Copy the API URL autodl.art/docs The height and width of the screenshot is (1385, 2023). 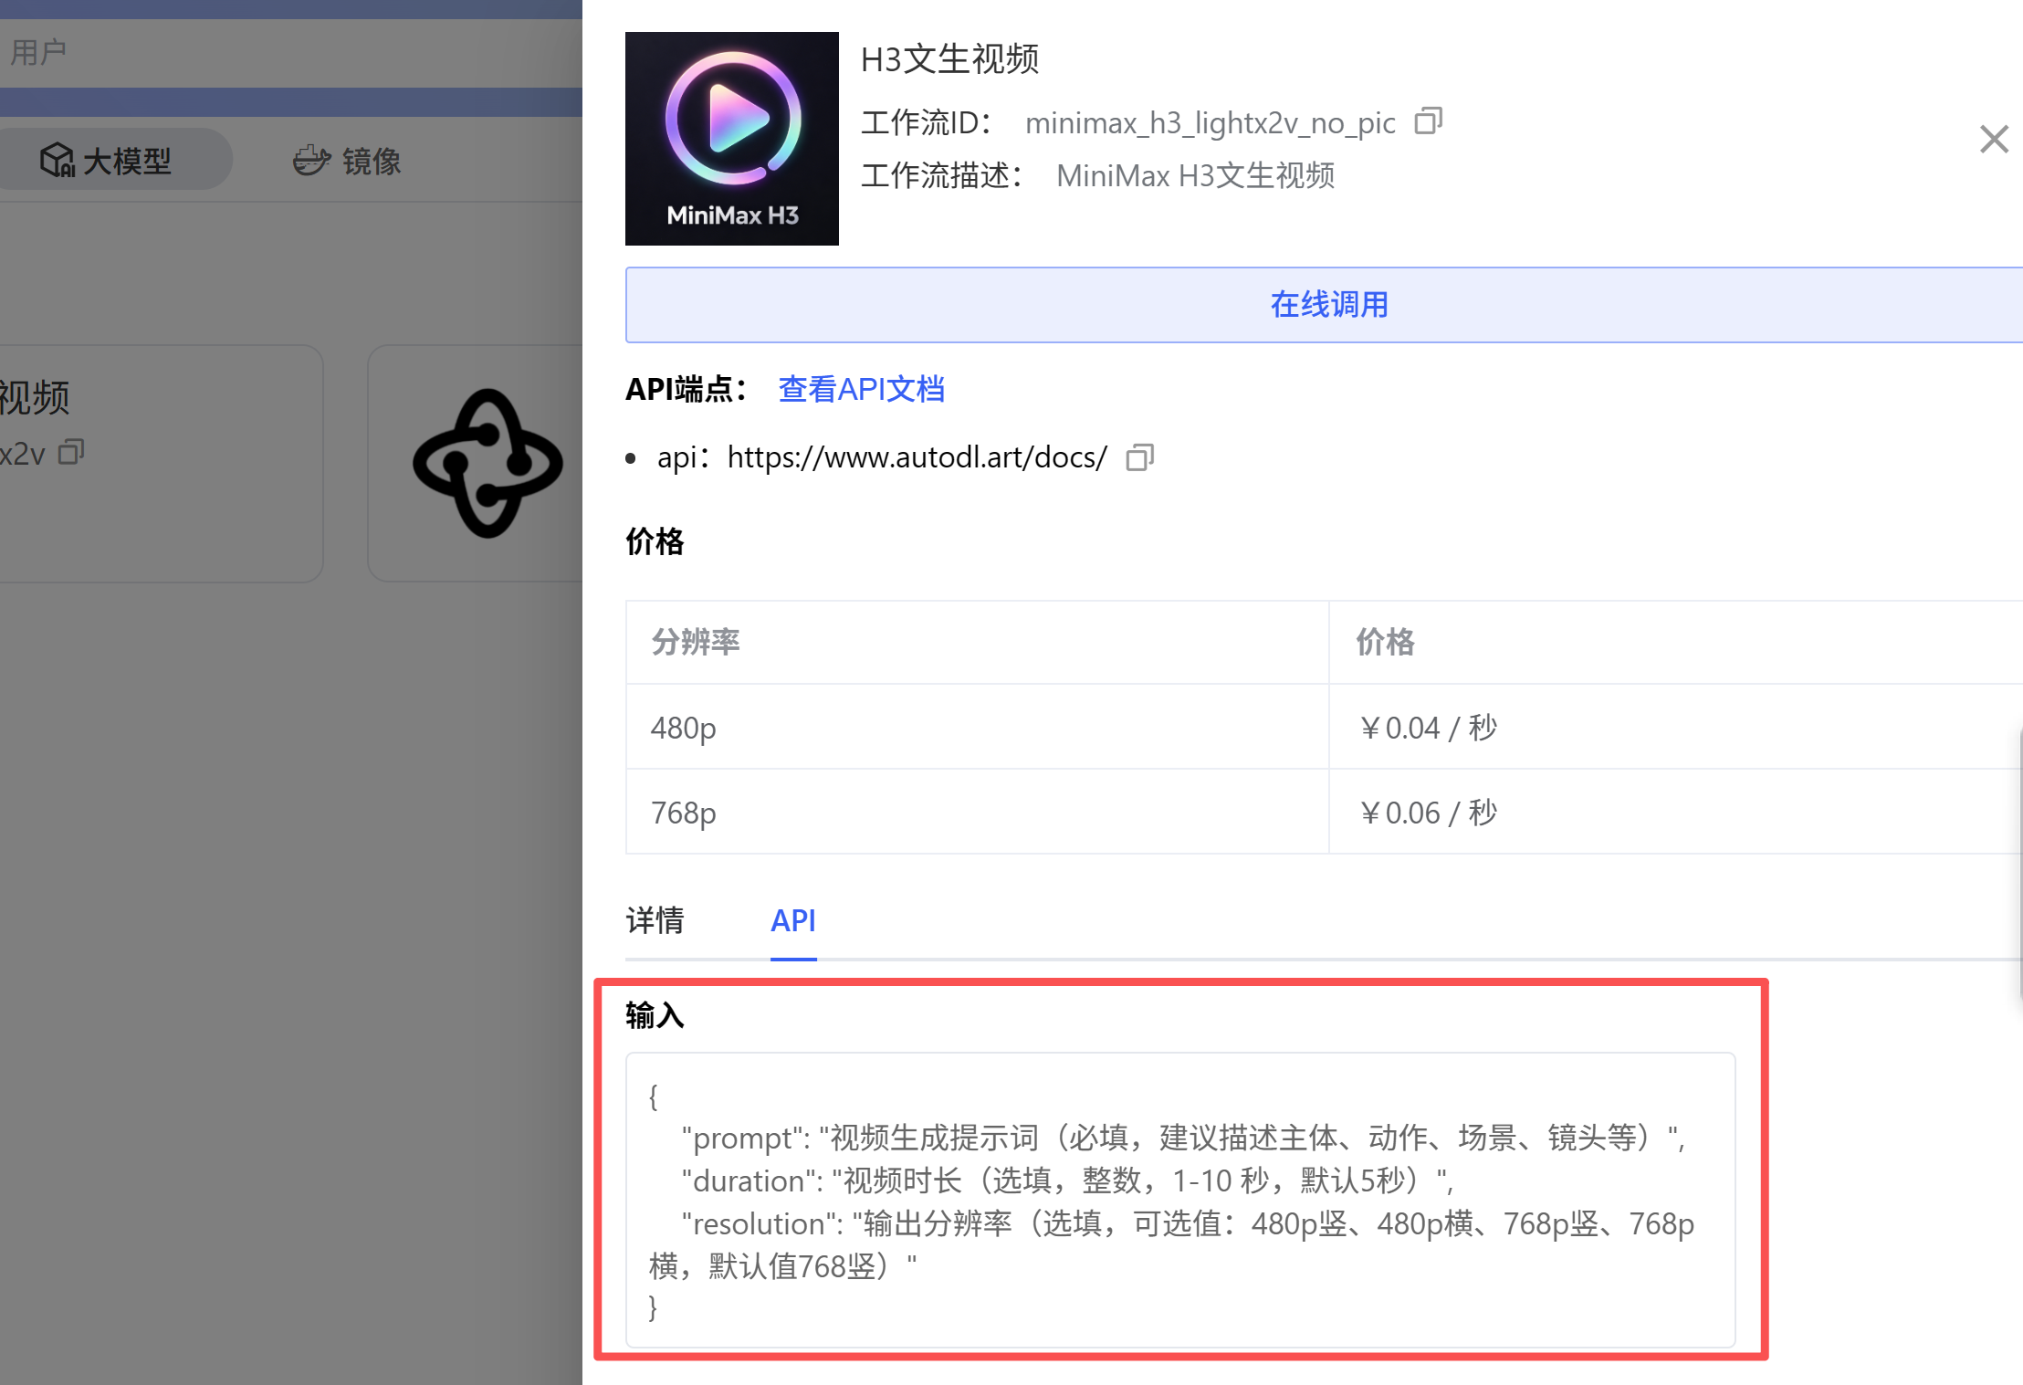pyautogui.click(x=1140, y=456)
